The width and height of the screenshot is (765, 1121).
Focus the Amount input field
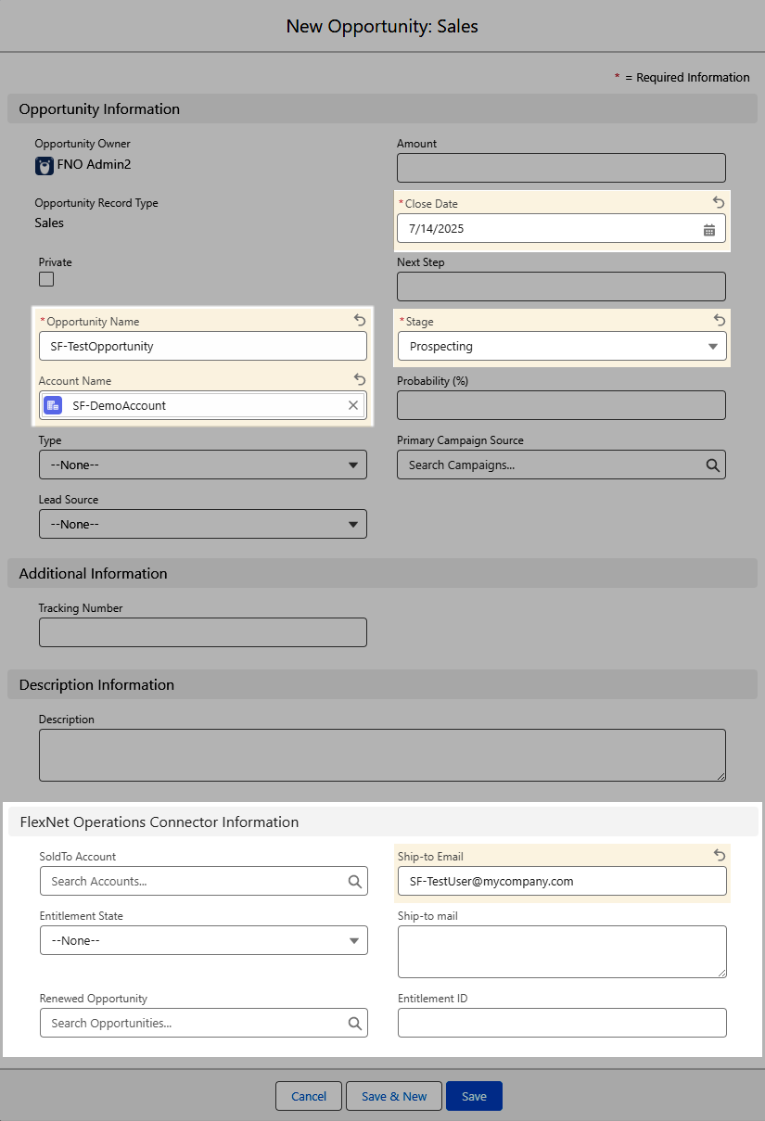click(x=561, y=168)
